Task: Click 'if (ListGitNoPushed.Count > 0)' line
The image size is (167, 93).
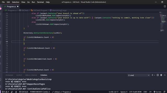Action: (x=39, y=70)
